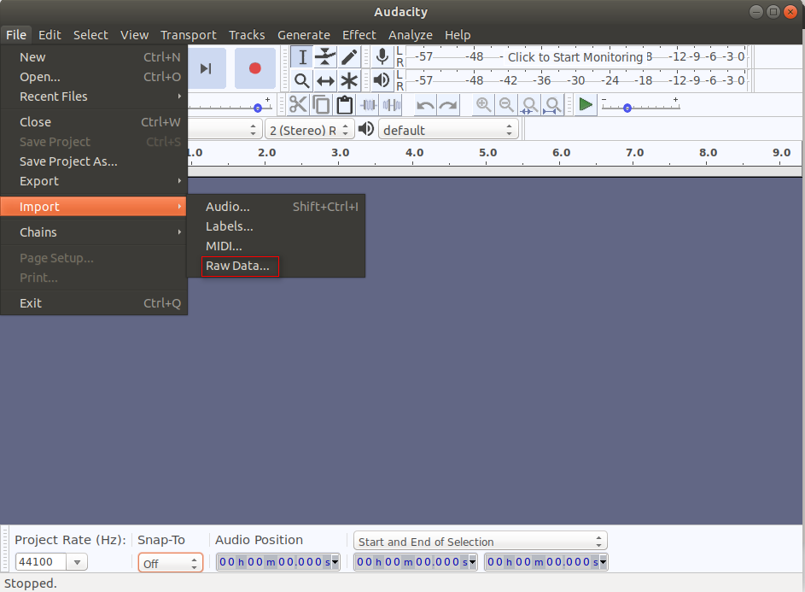Select the Draw (pencil) tool
Screen dimensions: 805x592
[x=349, y=57]
